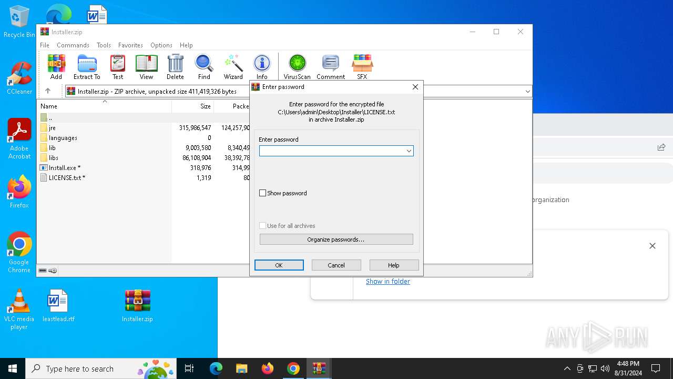Open VLC media player desktop shortcut
This screenshot has width=673, height=379.
point(19,309)
